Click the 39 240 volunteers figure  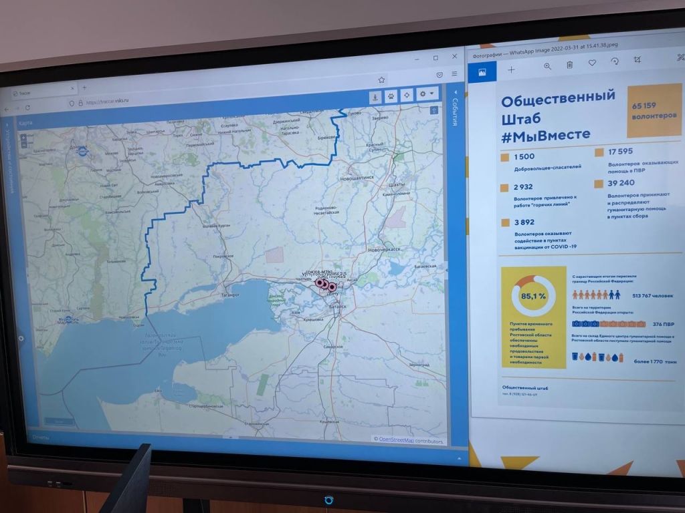(621, 183)
